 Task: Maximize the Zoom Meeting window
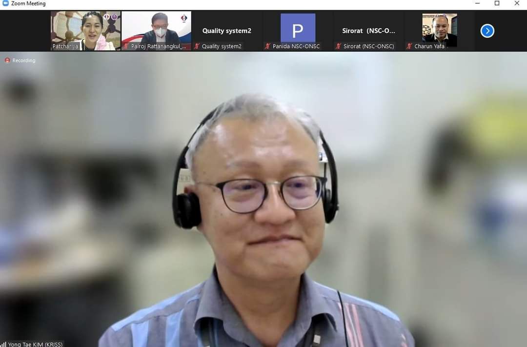497,3
